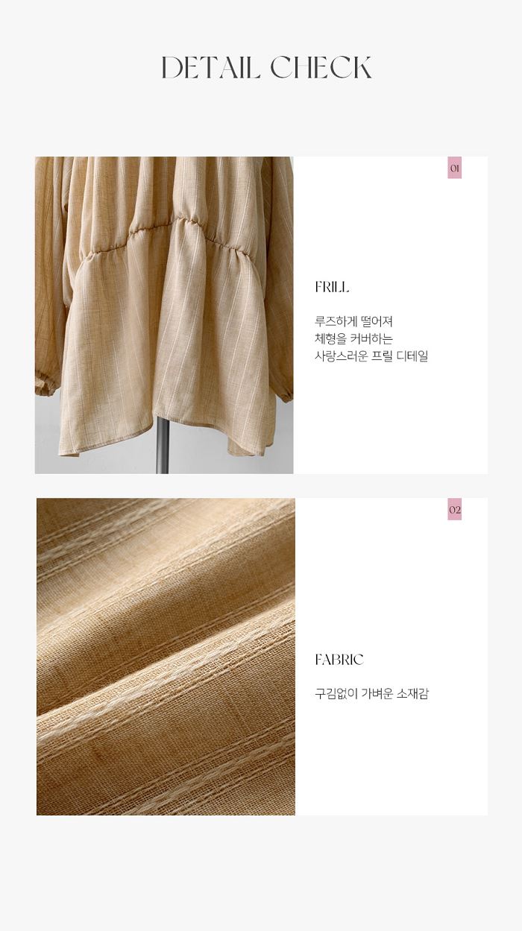Select the text line 루즈하게 떨어져
This screenshot has height=931, width=522.
pyautogui.click(x=353, y=321)
